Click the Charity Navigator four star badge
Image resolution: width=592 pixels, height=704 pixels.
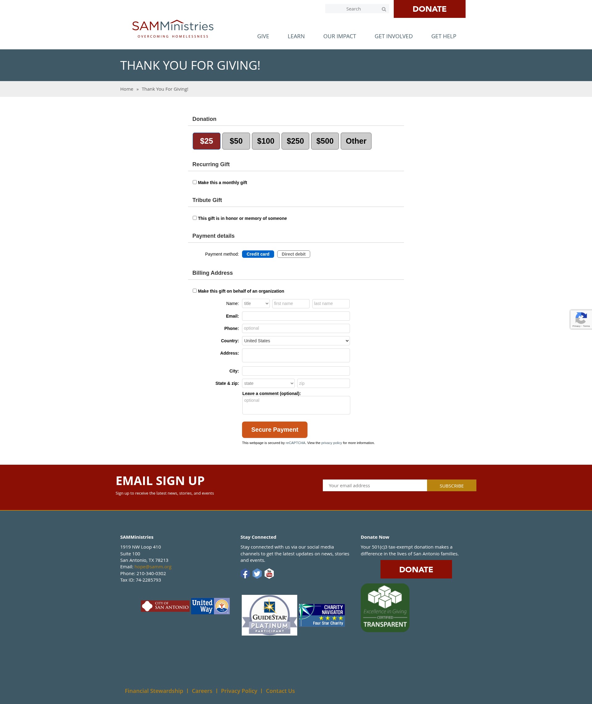point(322,615)
